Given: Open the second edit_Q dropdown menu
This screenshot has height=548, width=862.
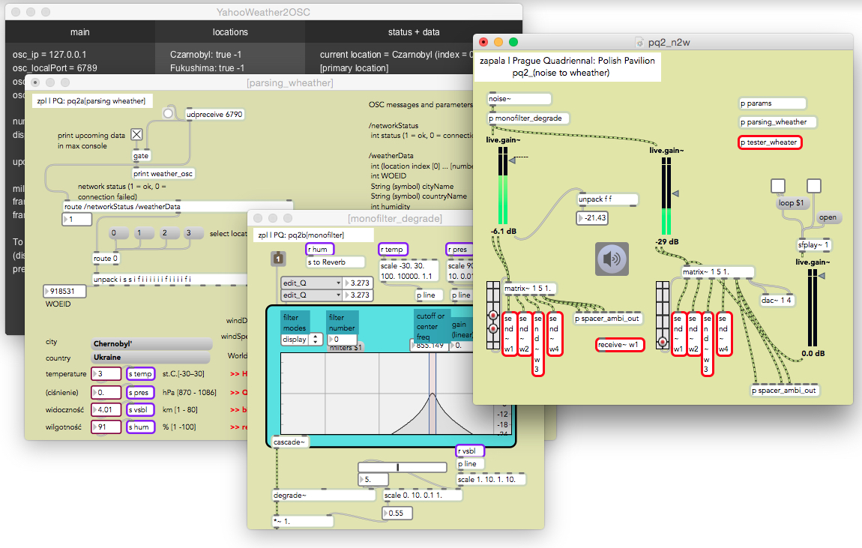Looking at the screenshot, I should [x=310, y=295].
